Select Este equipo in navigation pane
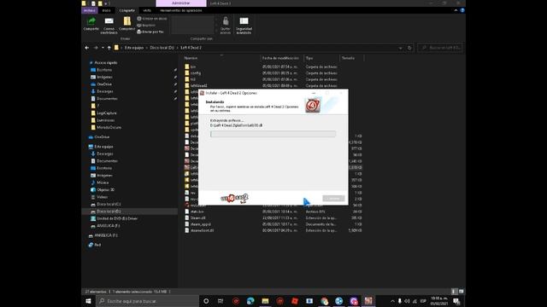 coord(103,147)
